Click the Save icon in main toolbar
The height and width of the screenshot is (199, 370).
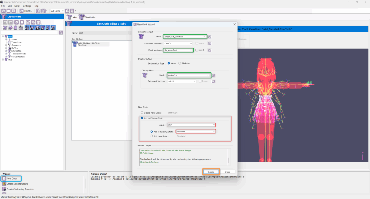(x=14, y=11)
